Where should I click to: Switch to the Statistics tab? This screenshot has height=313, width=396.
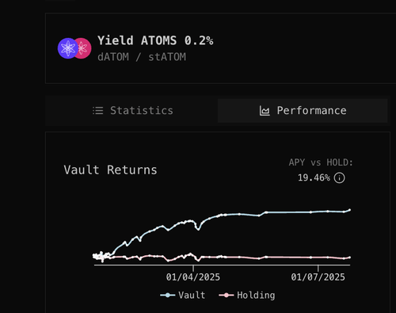132,111
